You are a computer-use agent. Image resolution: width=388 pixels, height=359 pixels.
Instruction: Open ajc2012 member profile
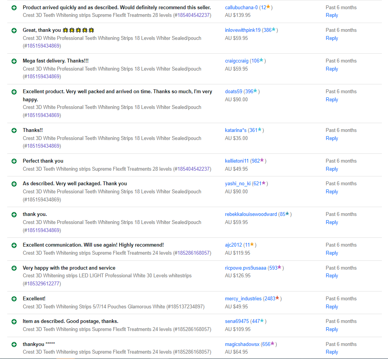(x=233, y=245)
